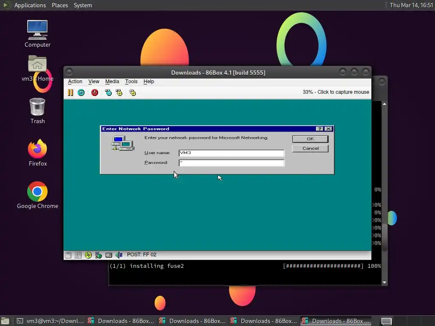
Task: Switch to second Downloads - 86Box taskbar button
Action: coord(192,321)
